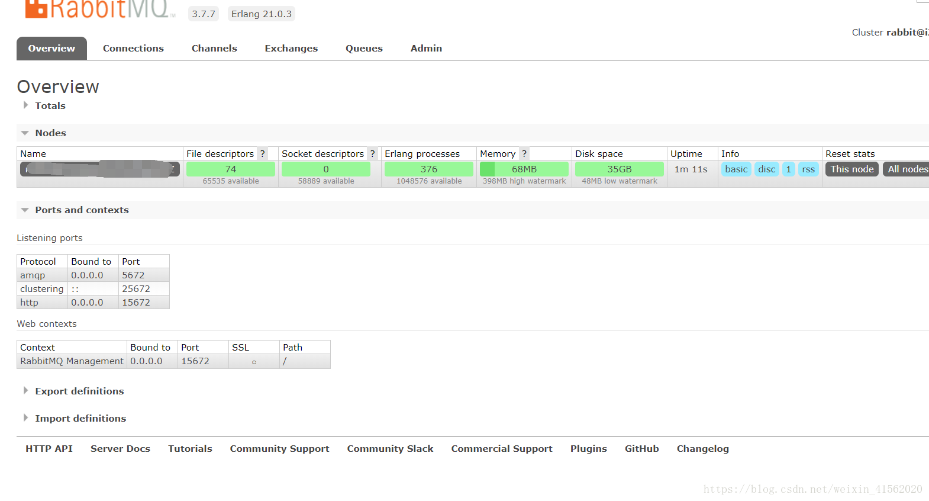The width and height of the screenshot is (929, 501).
Task: Click the web context Path slash cell
Action: click(x=305, y=361)
